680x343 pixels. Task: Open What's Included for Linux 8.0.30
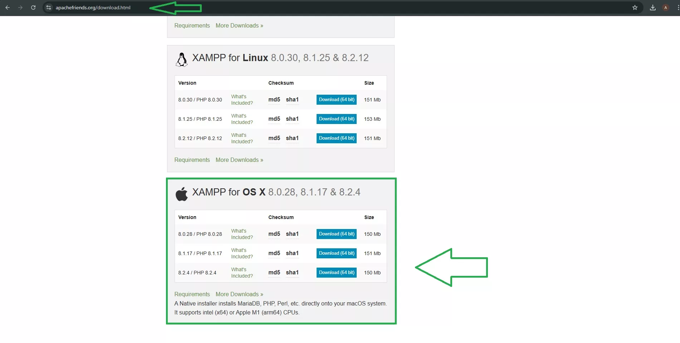point(242,100)
